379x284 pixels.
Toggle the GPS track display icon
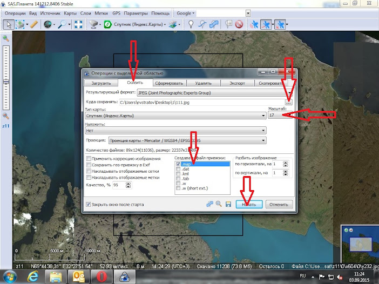(266, 24)
